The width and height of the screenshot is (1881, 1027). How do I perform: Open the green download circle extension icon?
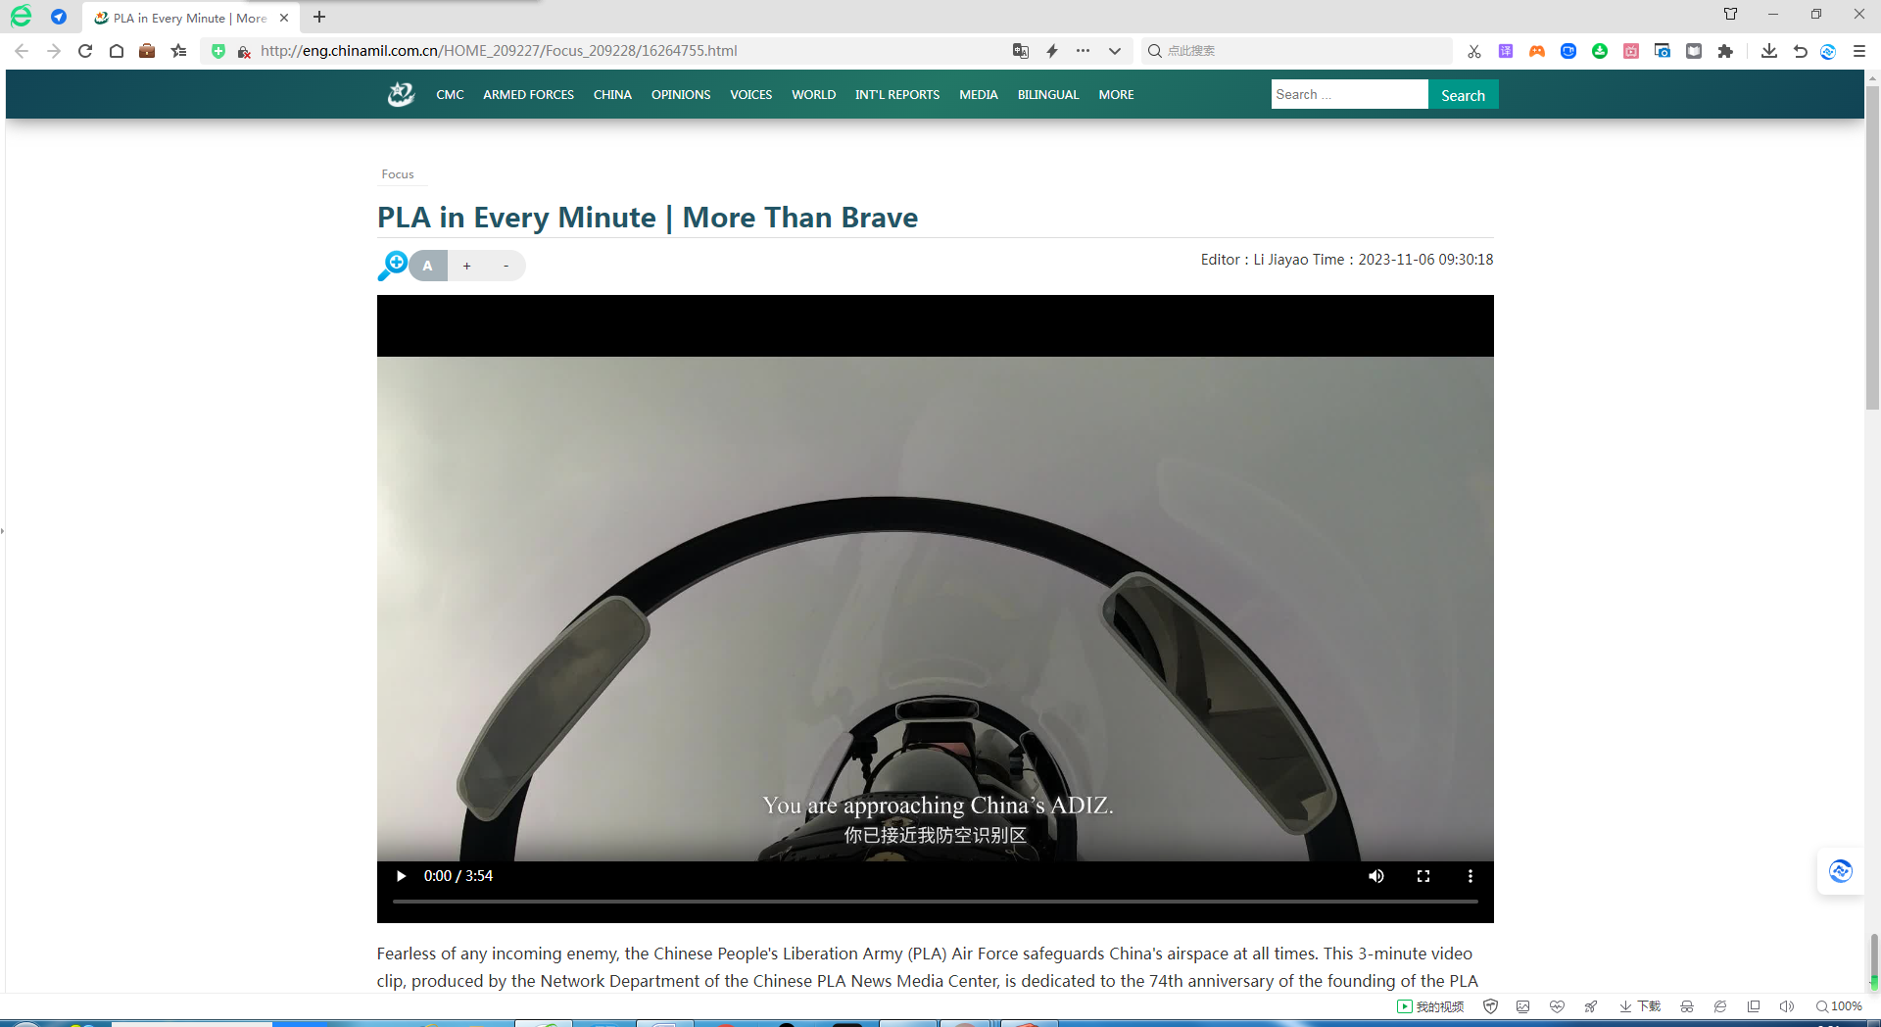click(x=1600, y=51)
